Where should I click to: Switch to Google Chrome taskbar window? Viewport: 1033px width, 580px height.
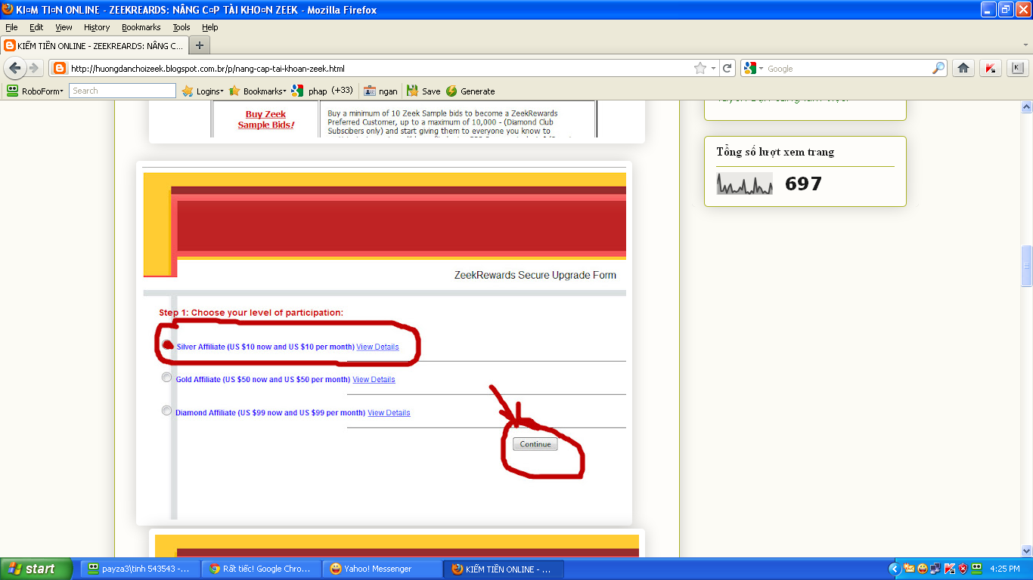tap(262, 569)
